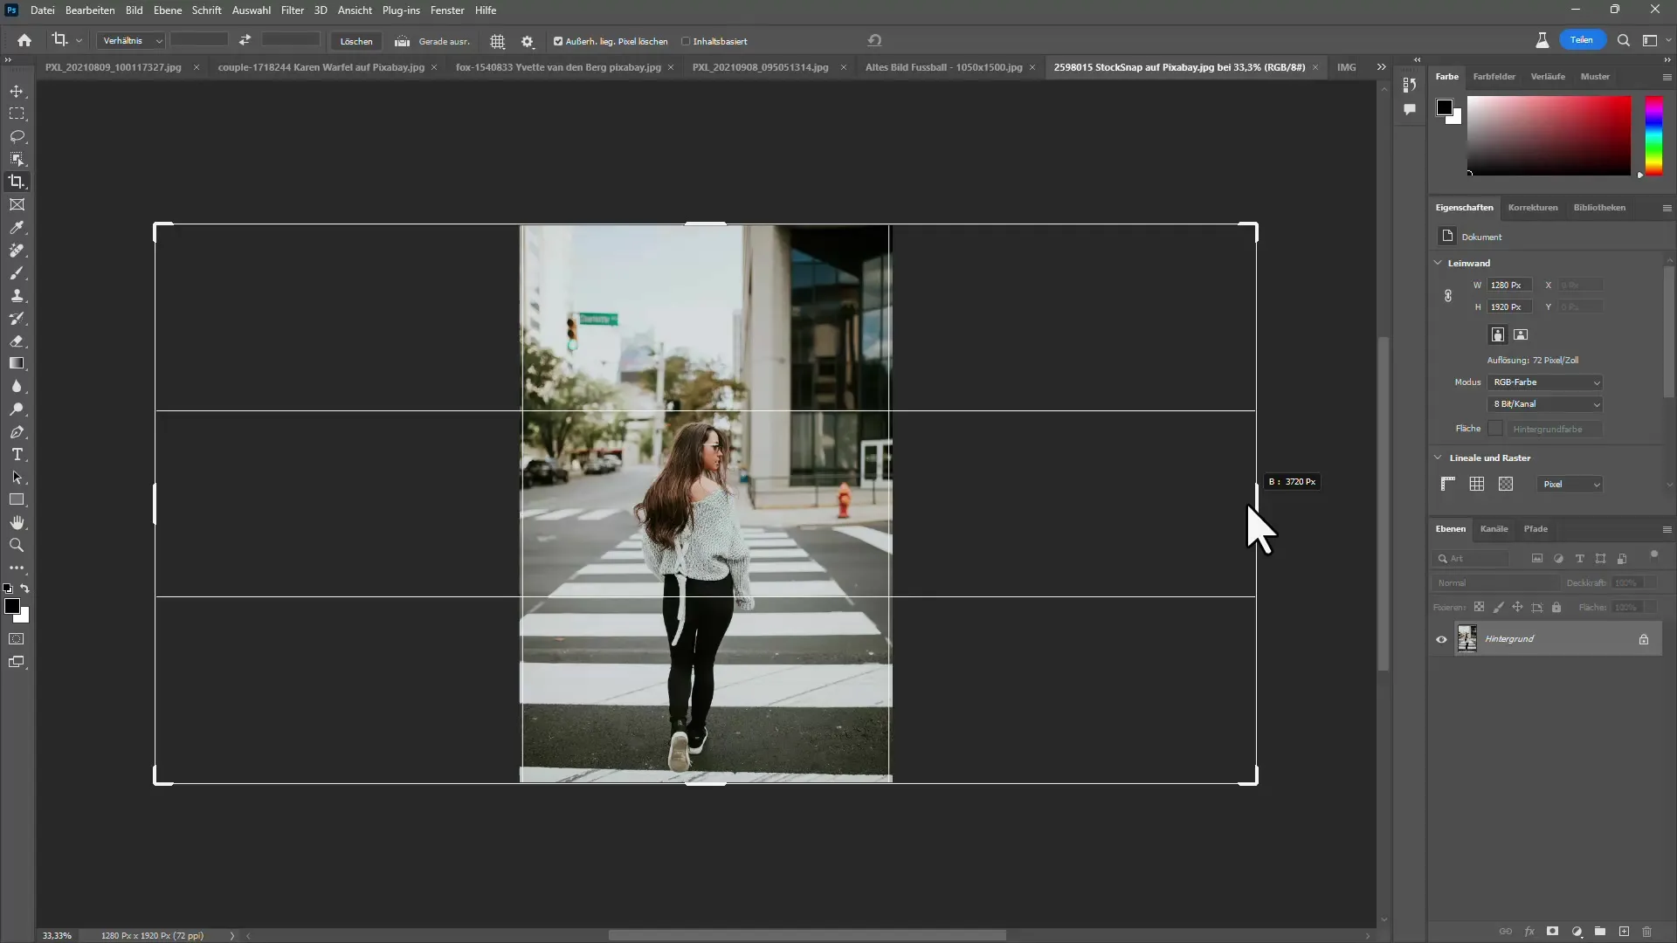Reset the crop box with undo arrow
The width and height of the screenshot is (1677, 943).
coord(874,40)
